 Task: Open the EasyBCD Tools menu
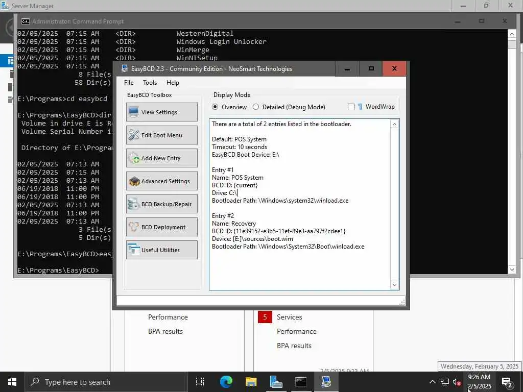pyautogui.click(x=150, y=83)
